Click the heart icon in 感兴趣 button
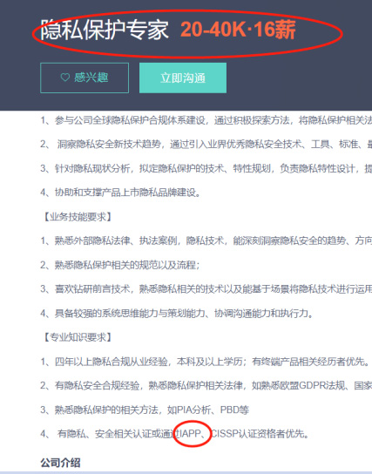This screenshot has width=372, height=474. pos(65,78)
